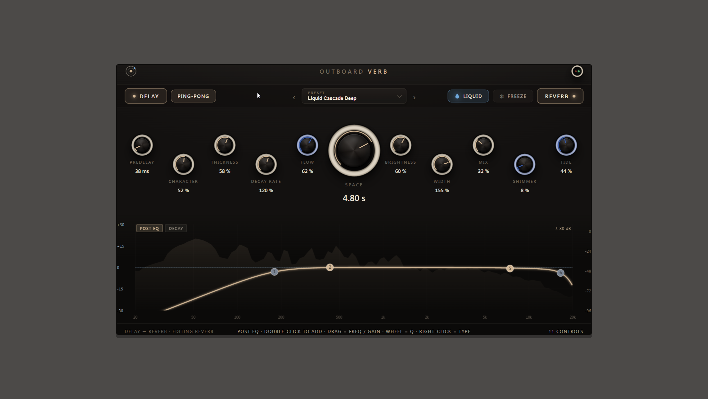Click the Width knob

(x=442, y=164)
